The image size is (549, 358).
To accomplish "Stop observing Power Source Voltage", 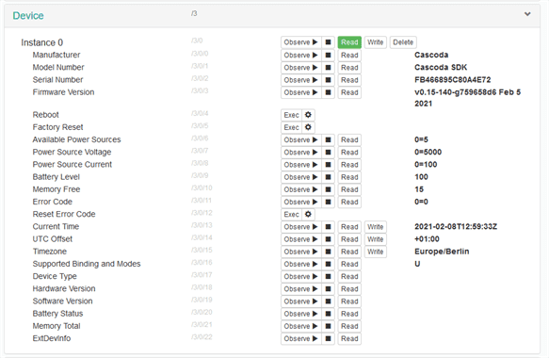I will click(x=328, y=153).
